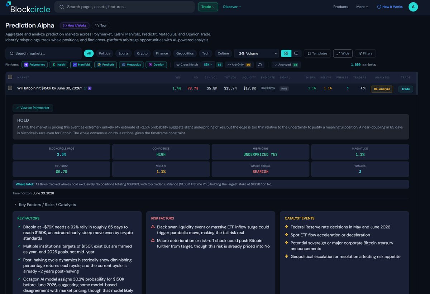Open the More dropdown menu
The width and height of the screenshot is (430, 294).
pos(362,7)
